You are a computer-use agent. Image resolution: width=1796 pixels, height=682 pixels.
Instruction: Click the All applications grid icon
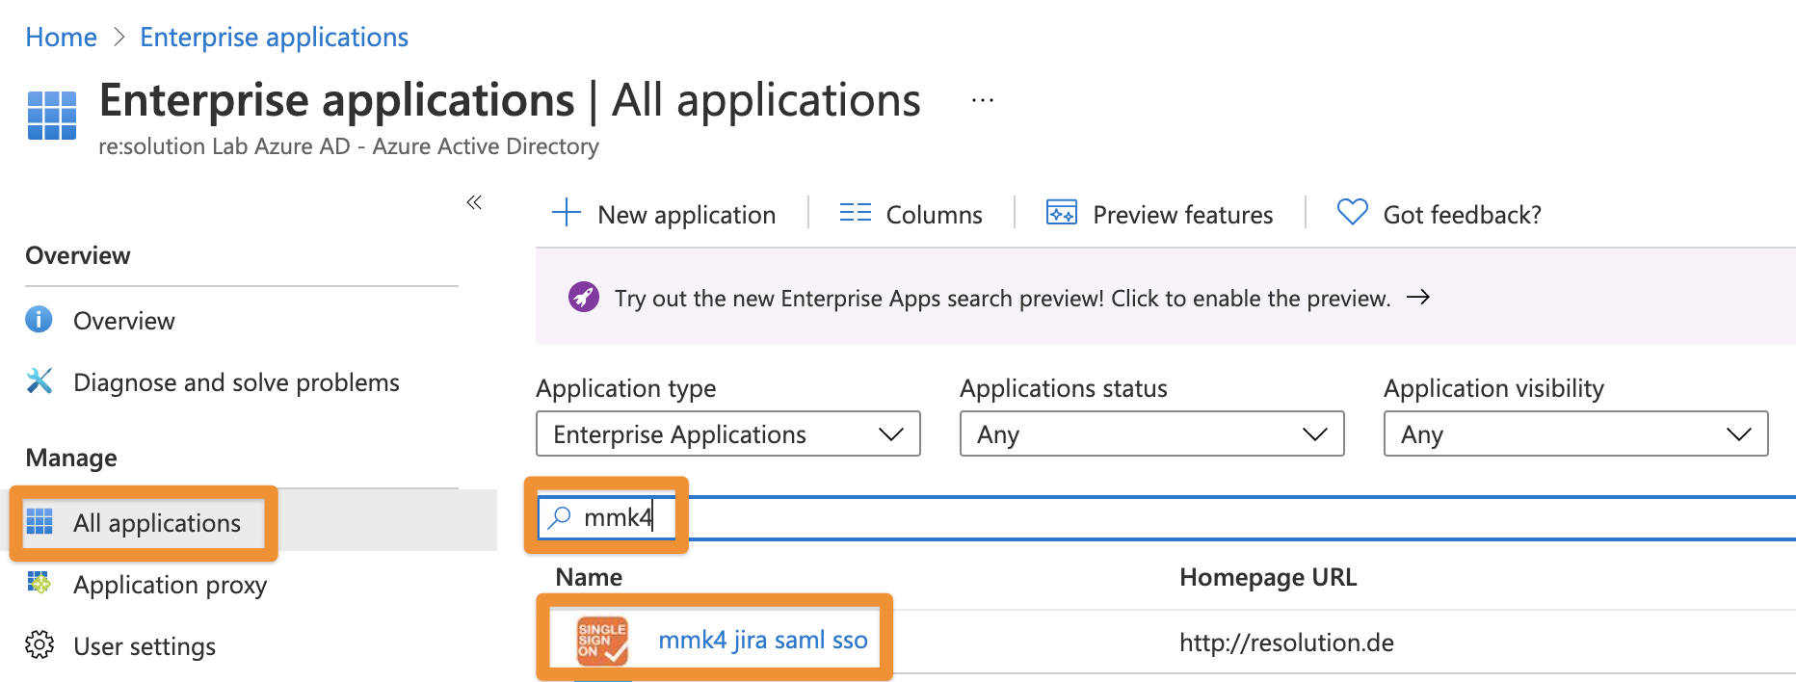tap(40, 521)
